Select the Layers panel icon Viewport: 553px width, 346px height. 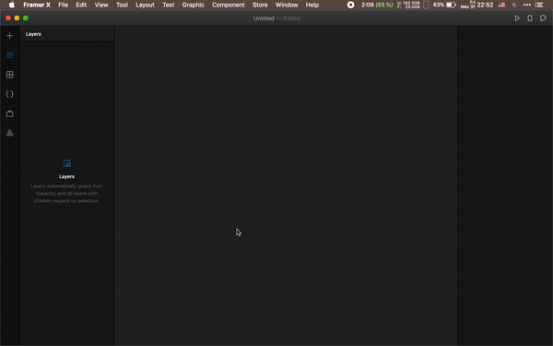click(x=9, y=55)
